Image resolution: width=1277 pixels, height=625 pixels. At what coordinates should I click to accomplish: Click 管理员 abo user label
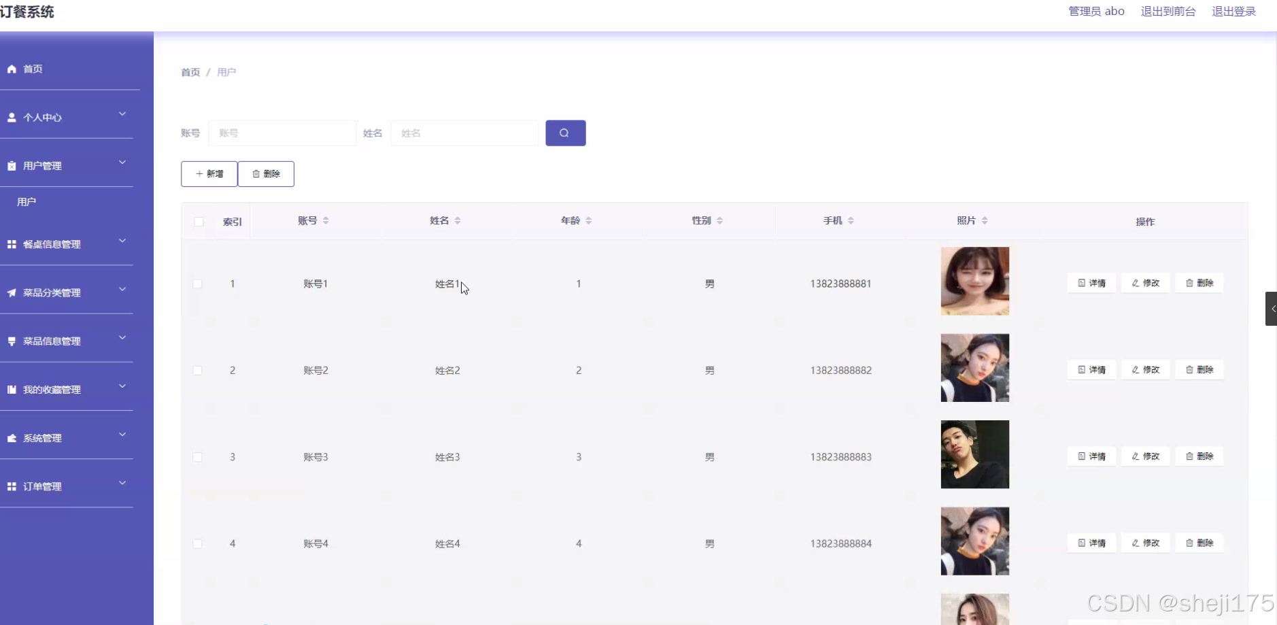(1096, 12)
